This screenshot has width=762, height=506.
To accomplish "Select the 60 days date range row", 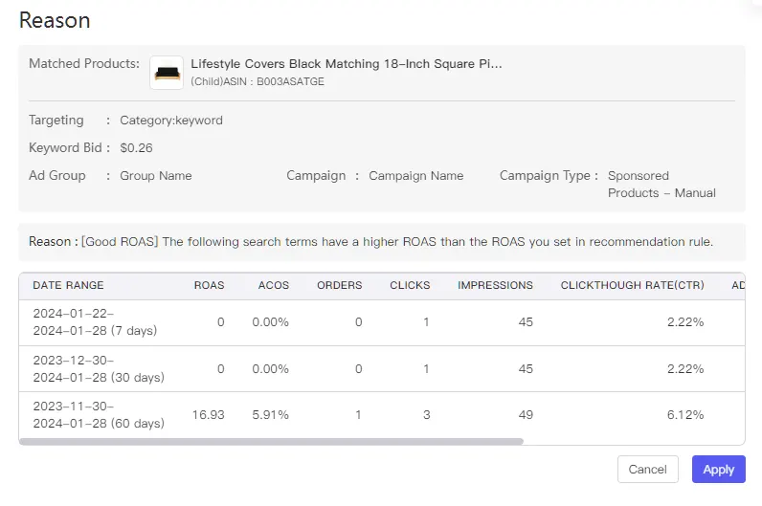I will click(x=382, y=415).
